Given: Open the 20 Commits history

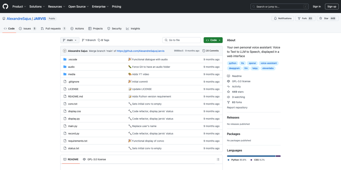Looking at the screenshot, I should click(x=210, y=51).
